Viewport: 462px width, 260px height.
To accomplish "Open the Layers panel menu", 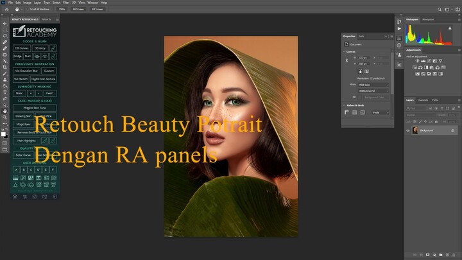I will 459,100.
